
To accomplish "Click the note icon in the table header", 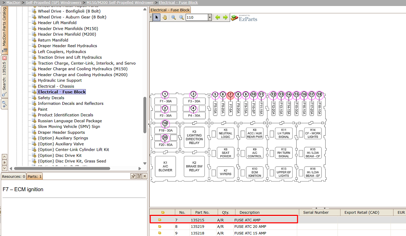I will point(163,212).
